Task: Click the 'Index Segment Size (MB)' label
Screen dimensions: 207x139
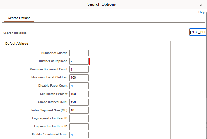Action: 49,110
